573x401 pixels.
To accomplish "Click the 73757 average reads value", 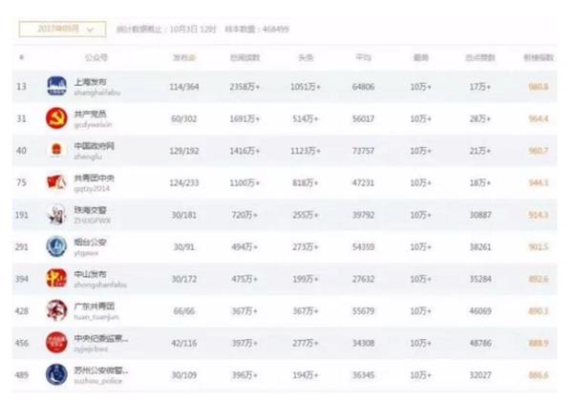I will pyautogui.click(x=363, y=151).
